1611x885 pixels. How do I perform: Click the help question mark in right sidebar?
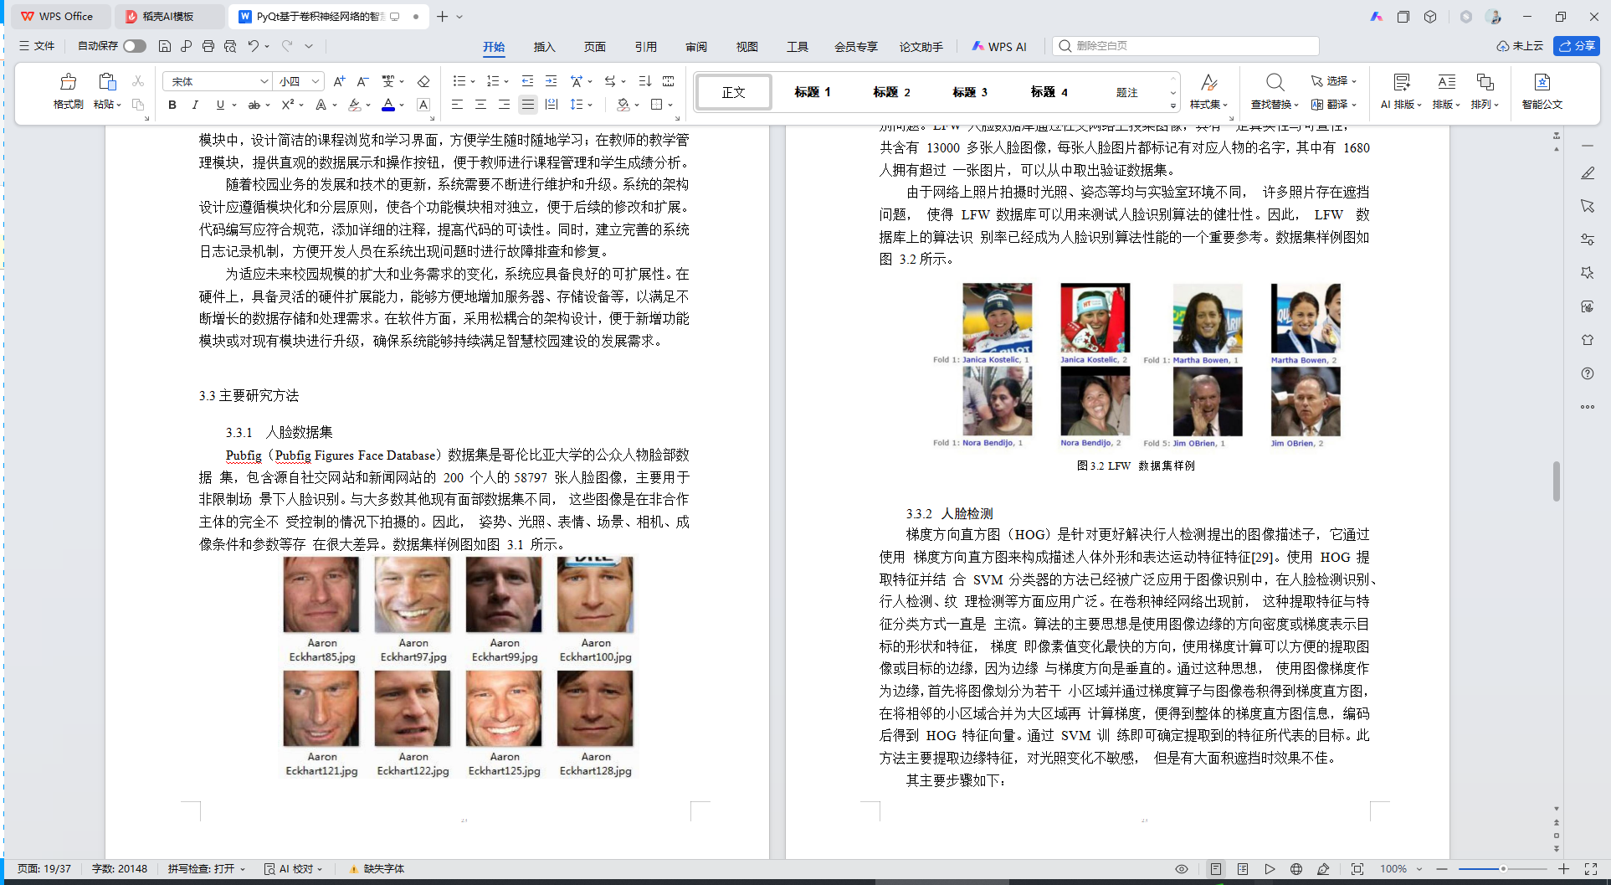click(x=1588, y=373)
